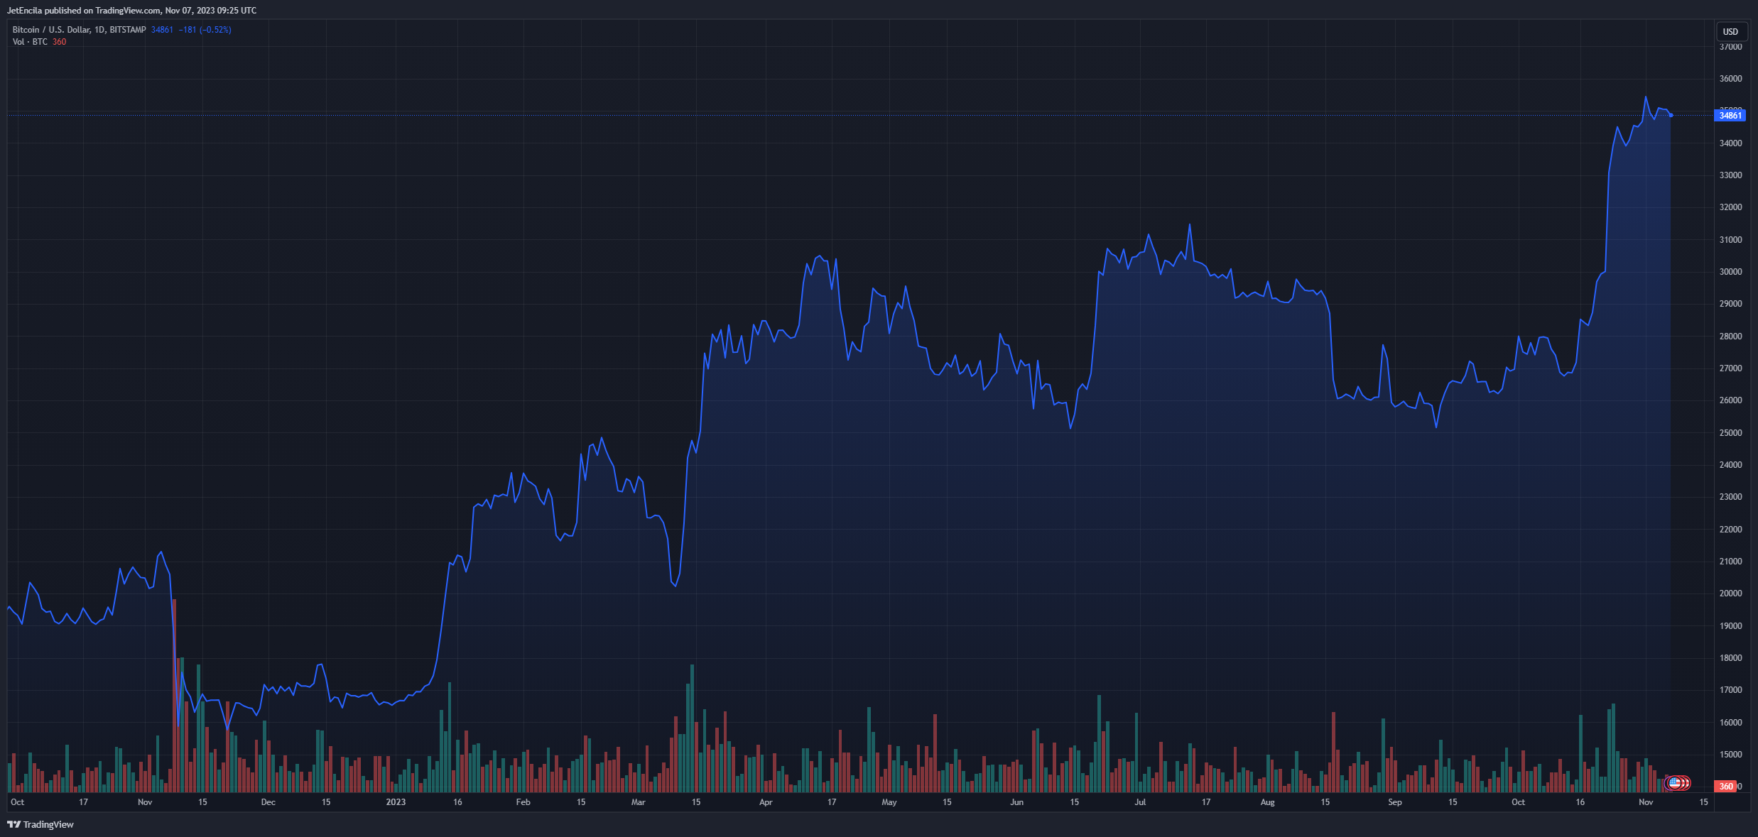The height and width of the screenshot is (837, 1758).
Task: Click the Oct 2022 label at time axis start
Action: [x=18, y=802]
